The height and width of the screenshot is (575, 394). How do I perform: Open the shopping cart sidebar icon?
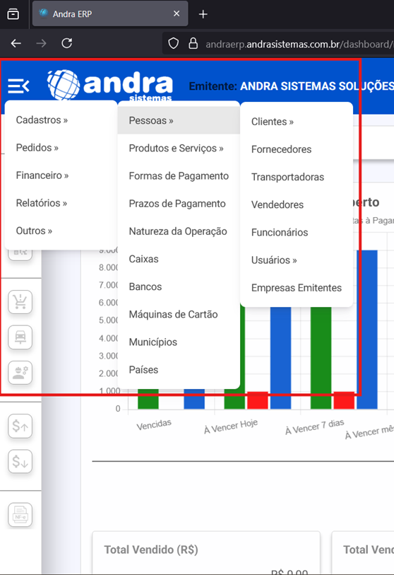coord(20,302)
